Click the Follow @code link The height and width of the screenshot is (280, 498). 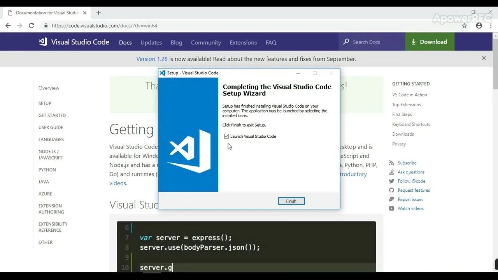click(411, 181)
